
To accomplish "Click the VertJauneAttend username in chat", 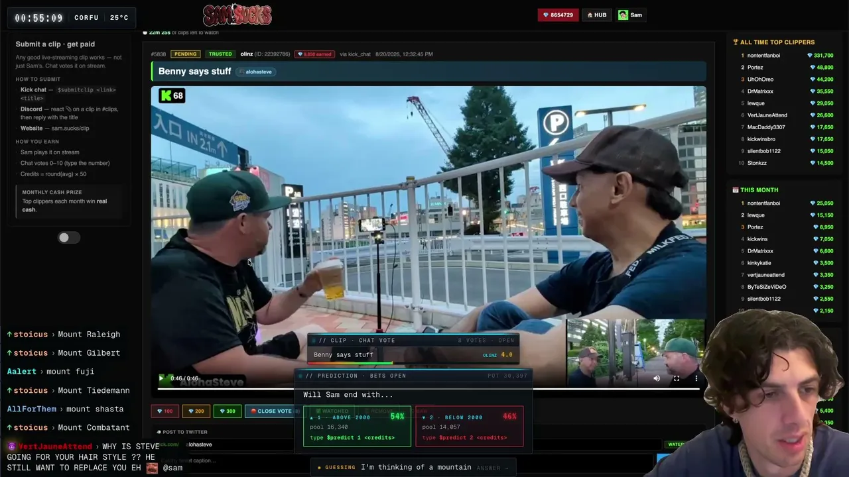I will pyautogui.click(x=55, y=447).
